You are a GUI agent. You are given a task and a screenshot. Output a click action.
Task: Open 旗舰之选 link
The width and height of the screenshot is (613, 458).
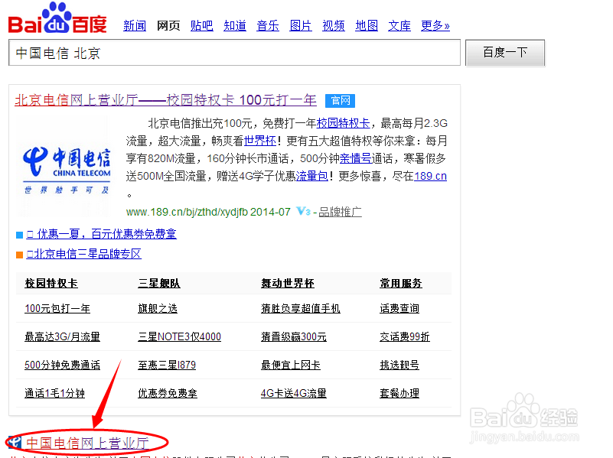pyautogui.click(x=158, y=308)
